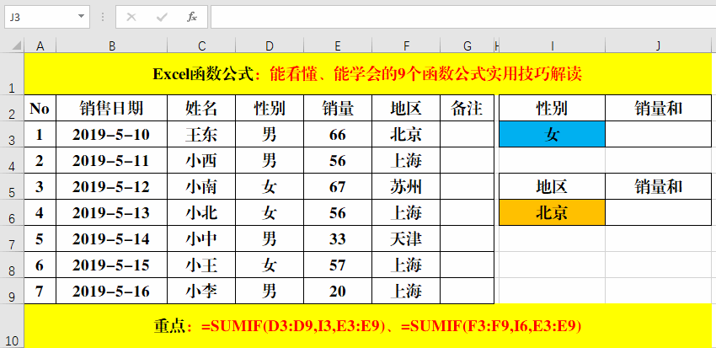Select column C header
The image size is (716, 348).
(x=201, y=46)
